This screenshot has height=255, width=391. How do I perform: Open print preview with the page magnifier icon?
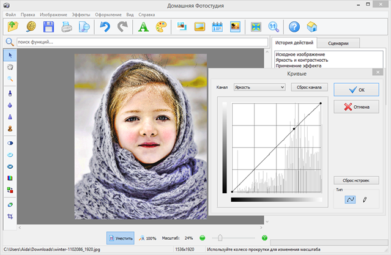tap(84, 27)
